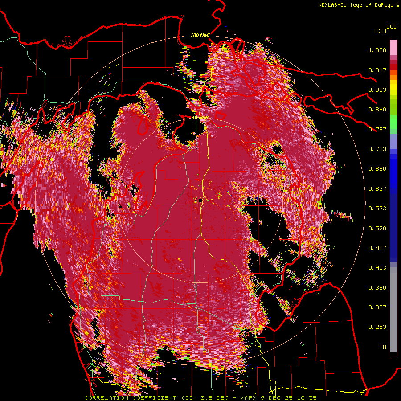
Task: Select the 0.307 legend value
Action: point(377,307)
